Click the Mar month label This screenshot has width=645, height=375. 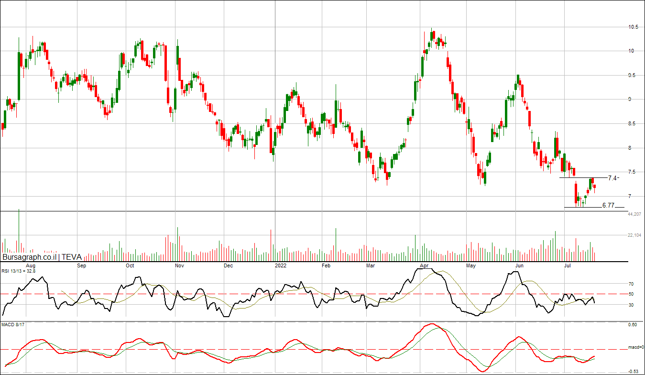(371, 265)
